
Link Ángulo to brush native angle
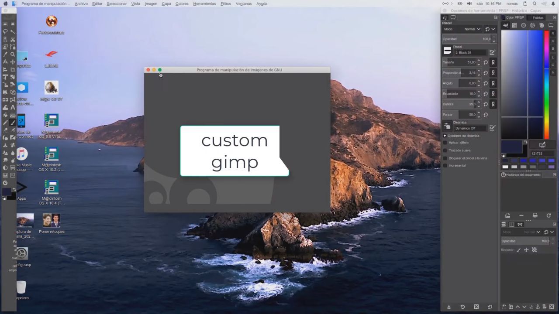[493, 83]
